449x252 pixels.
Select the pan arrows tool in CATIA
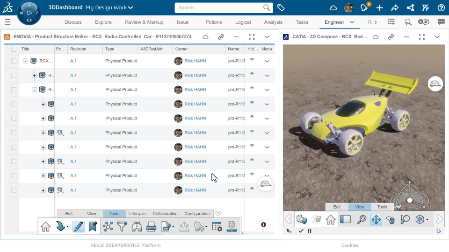(376, 219)
